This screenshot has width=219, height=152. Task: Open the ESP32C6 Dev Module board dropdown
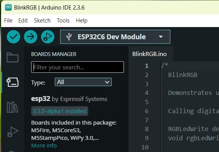tap(115, 37)
